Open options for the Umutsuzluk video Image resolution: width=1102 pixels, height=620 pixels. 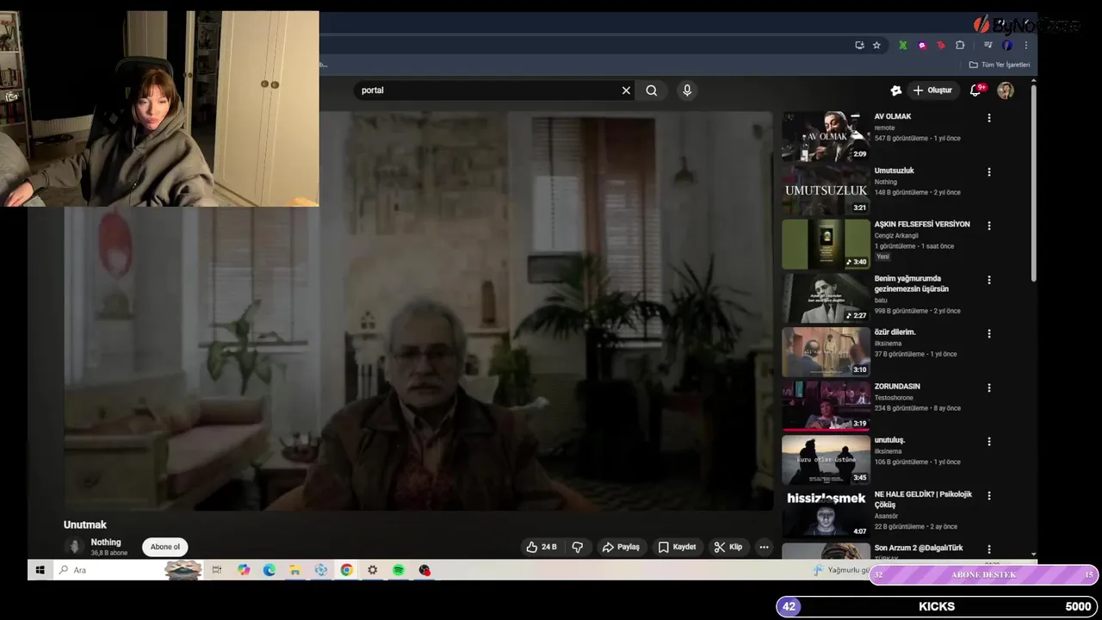coord(989,172)
